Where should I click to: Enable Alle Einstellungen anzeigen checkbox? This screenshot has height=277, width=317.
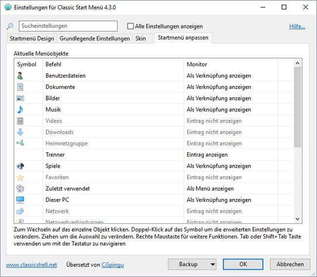pyautogui.click(x=130, y=26)
